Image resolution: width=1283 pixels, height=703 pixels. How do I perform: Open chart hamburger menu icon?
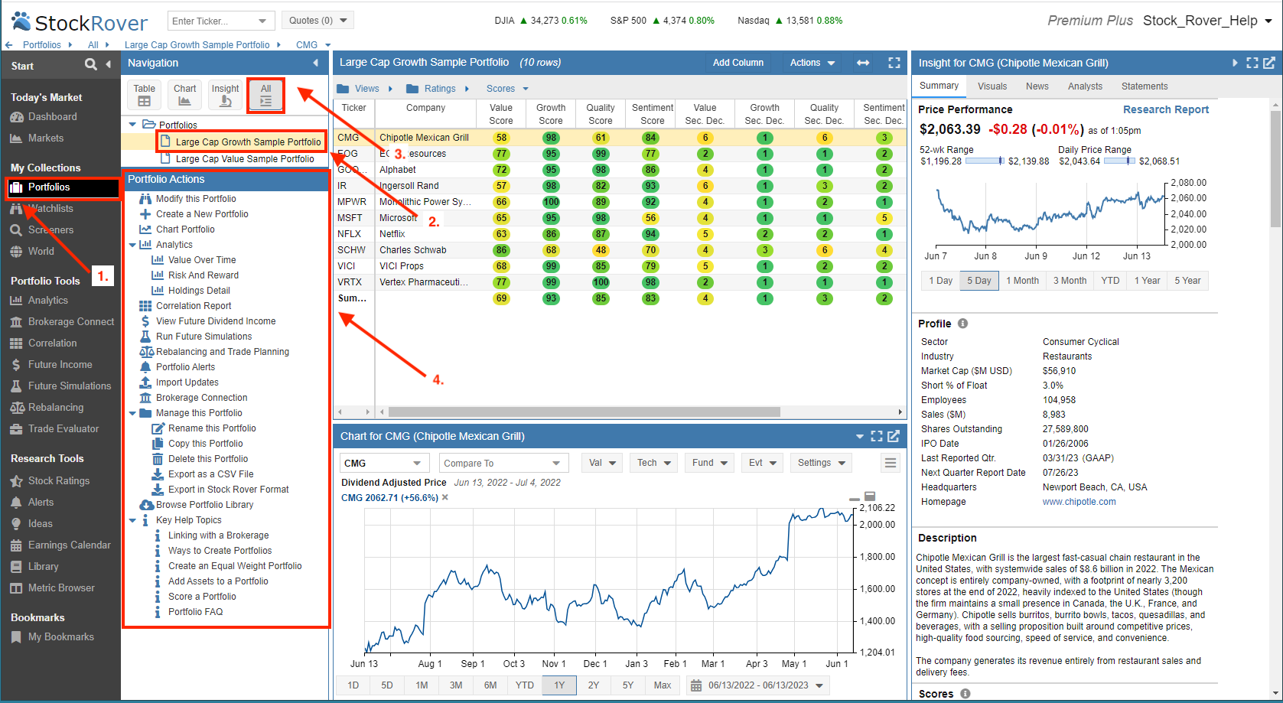coord(890,463)
